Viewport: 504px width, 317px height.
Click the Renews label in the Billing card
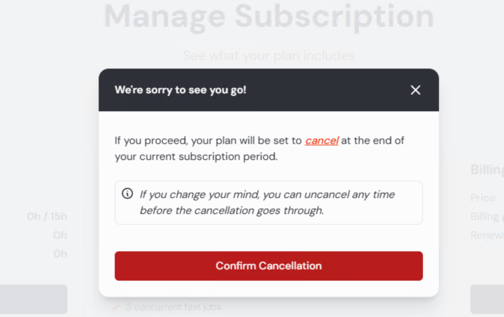click(x=487, y=235)
